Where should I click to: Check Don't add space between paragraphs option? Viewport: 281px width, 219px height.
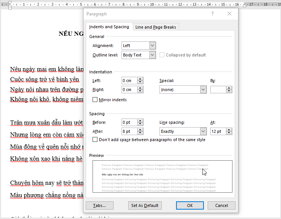[x=95, y=140]
